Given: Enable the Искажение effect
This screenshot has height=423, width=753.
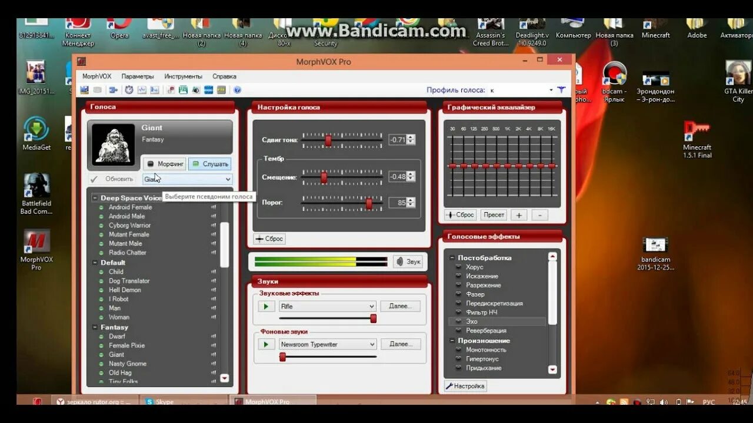Looking at the screenshot, I should [482, 276].
